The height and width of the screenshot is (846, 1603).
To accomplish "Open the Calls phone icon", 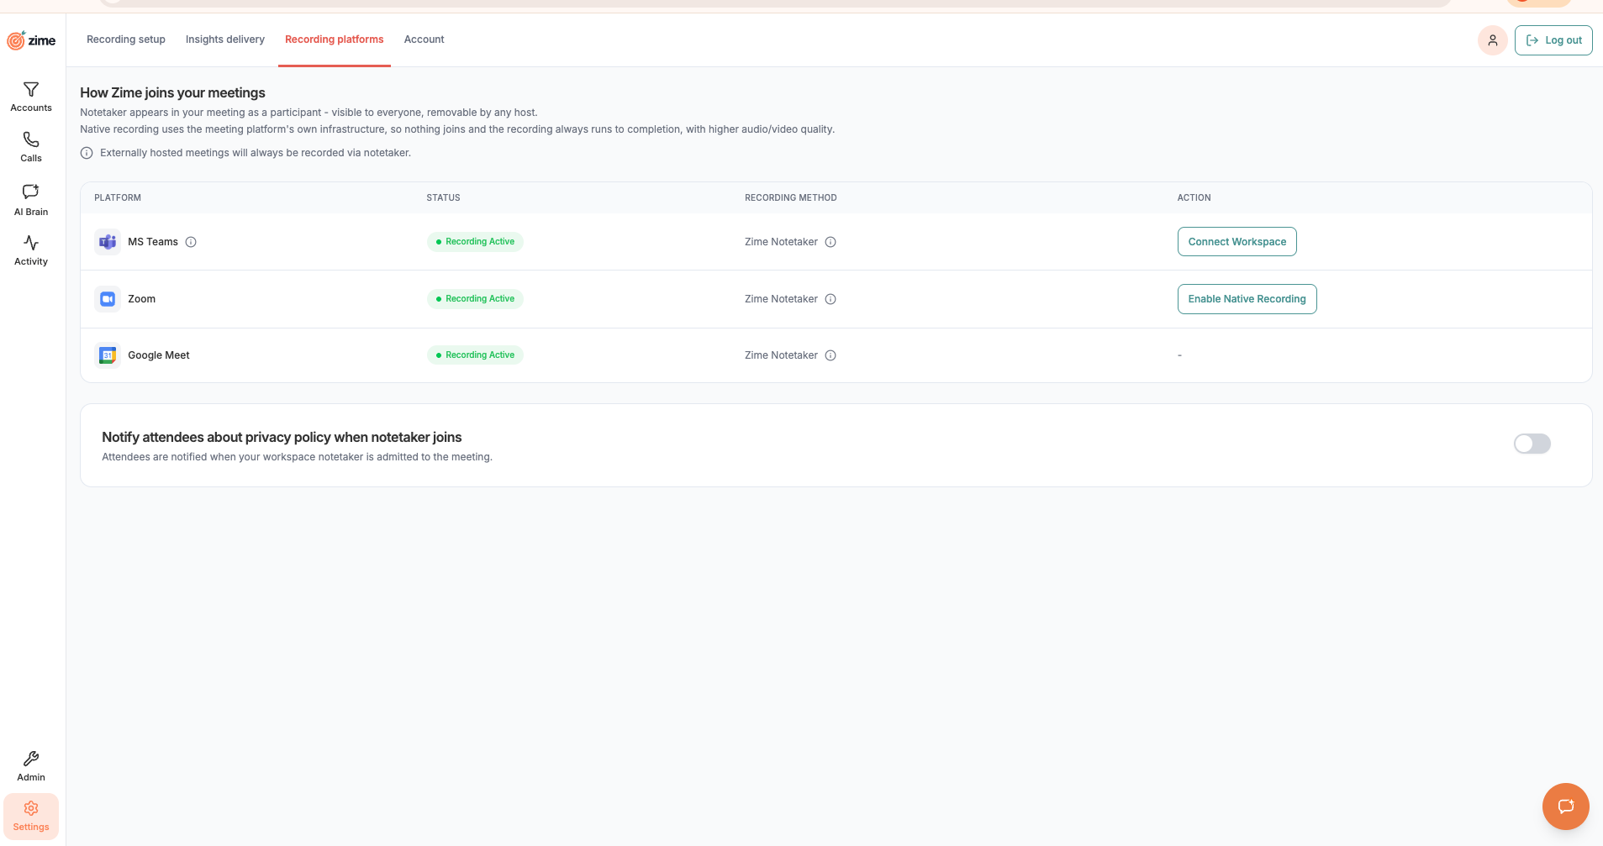I will click(31, 139).
